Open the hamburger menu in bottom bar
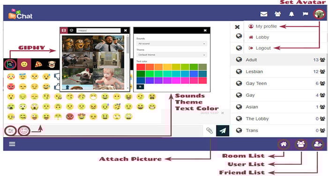Screen dimensions: 328x176 point(12,144)
